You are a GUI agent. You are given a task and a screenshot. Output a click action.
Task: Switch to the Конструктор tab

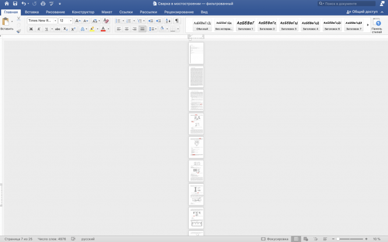pos(83,12)
